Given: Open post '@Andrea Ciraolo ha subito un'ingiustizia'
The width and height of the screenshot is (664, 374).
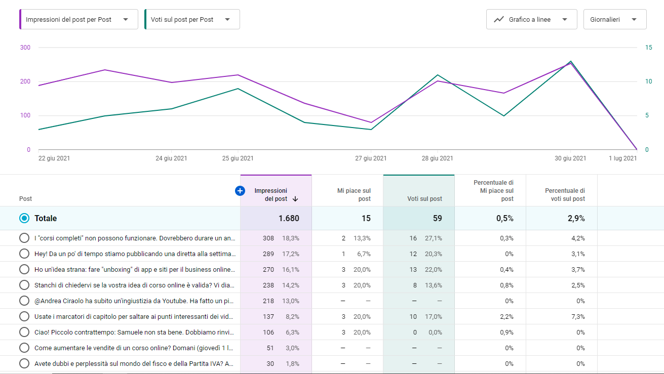Looking at the screenshot, I should [135, 301].
